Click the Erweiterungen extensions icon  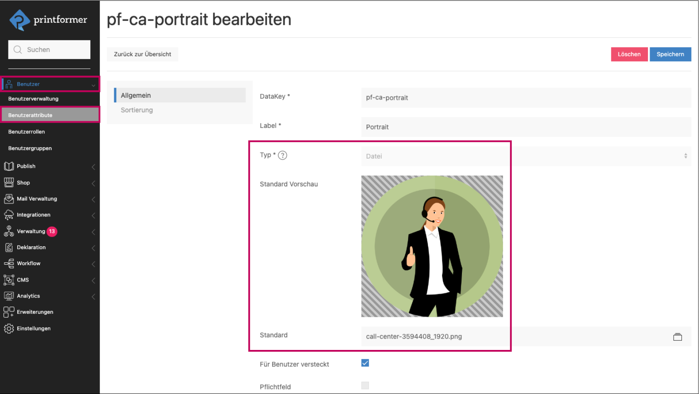tap(9, 312)
